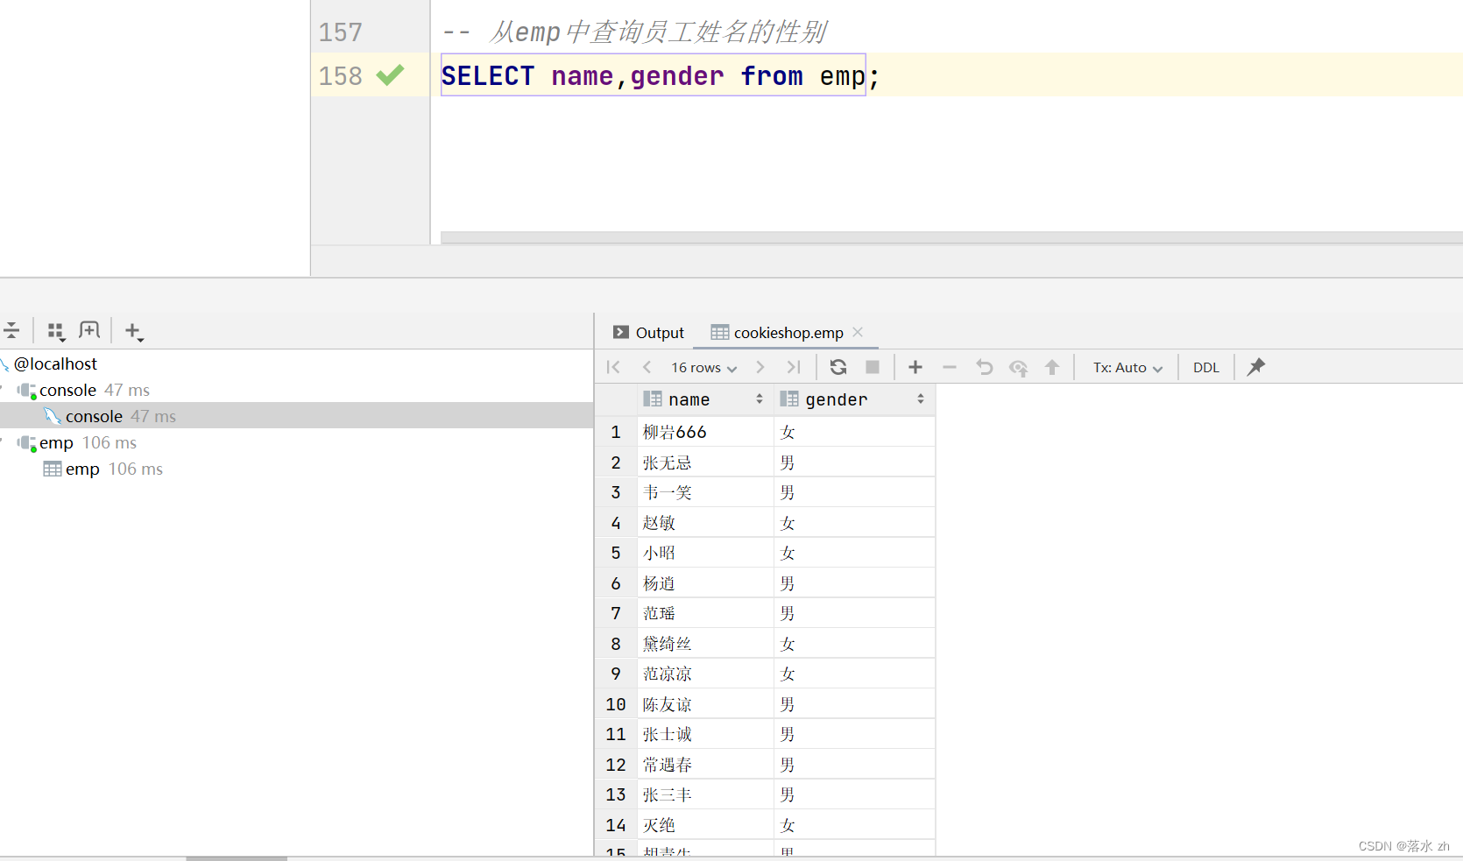Open the View as grouping icon in Services
The image size is (1463, 861).
(x=55, y=331)
